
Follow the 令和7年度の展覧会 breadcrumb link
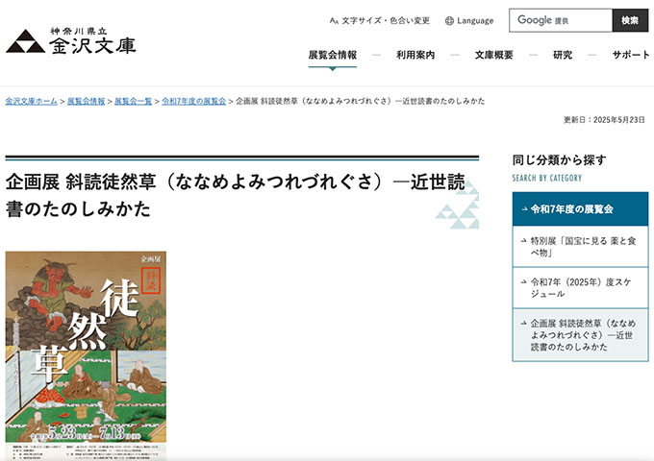(194, 101)
